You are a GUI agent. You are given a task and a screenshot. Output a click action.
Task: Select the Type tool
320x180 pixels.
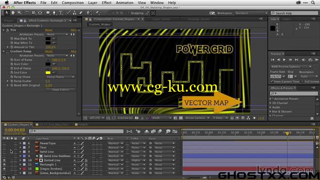click(61, 13)
